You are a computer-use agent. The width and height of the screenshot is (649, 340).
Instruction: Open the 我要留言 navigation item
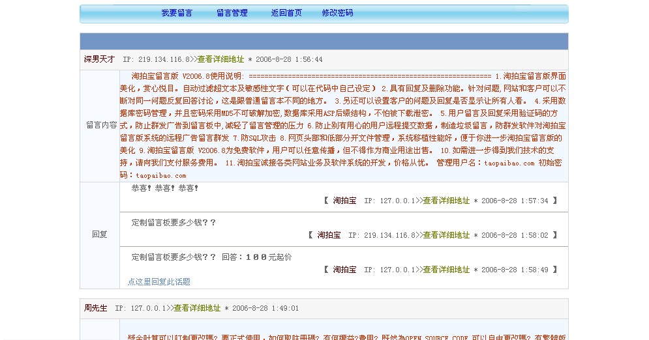coord(177,13)
